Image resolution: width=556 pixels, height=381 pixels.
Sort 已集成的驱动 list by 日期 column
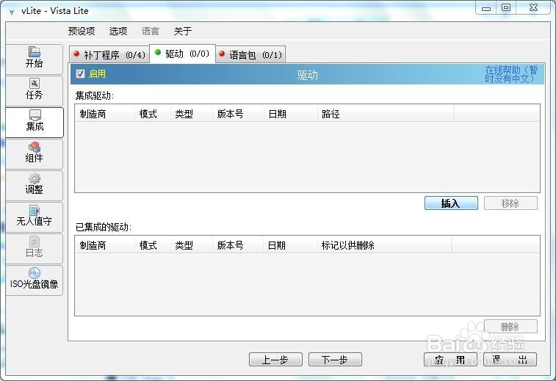[289, 245]
